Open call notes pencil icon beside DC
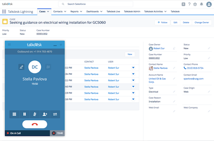This screenshot has width=214, height=141. (x=21, y=67)
